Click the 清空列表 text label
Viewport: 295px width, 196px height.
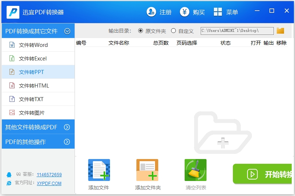point(196,188)
